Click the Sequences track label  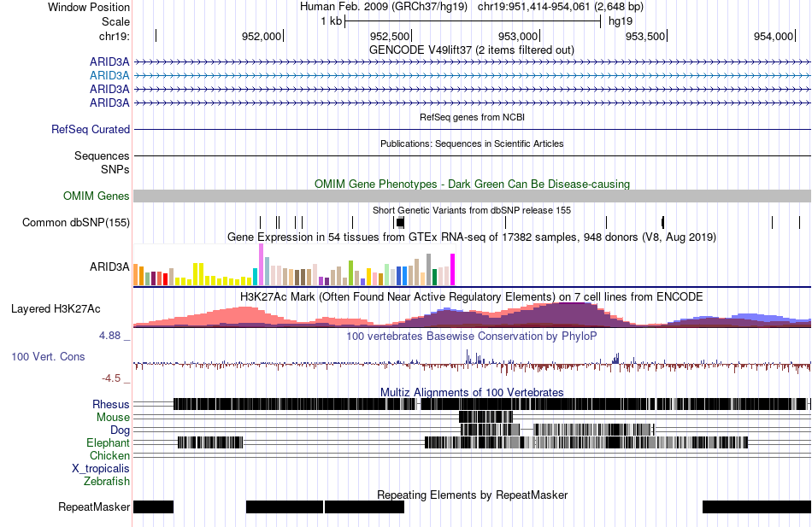pos(102,155)
